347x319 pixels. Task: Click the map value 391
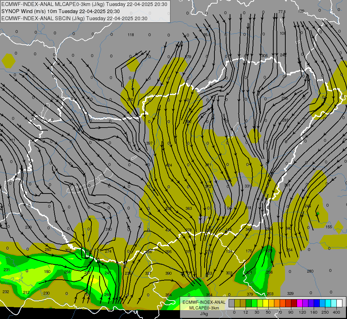[x=287, y=185]
